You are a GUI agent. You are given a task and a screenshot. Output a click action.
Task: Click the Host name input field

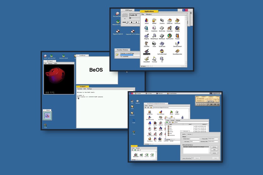point(195,142)
